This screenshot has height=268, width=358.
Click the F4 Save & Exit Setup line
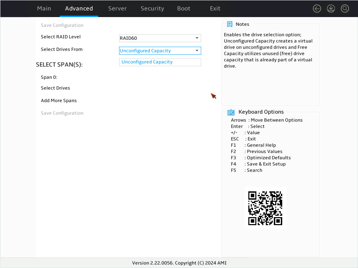pyautogui.click(x=258, y=164)
